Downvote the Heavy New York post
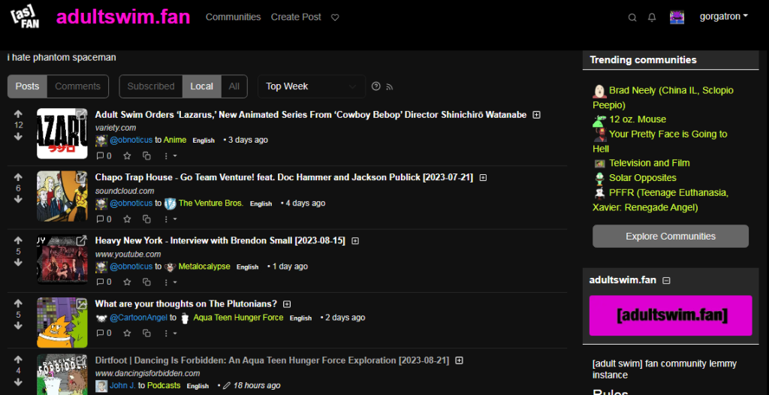 (x=18, y=263)
